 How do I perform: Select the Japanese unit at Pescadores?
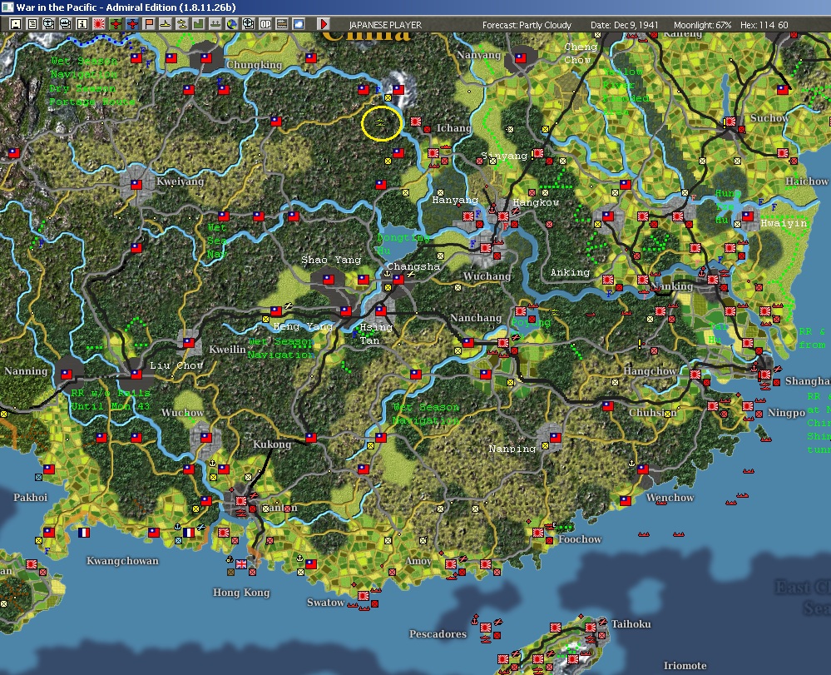point(486,628)
